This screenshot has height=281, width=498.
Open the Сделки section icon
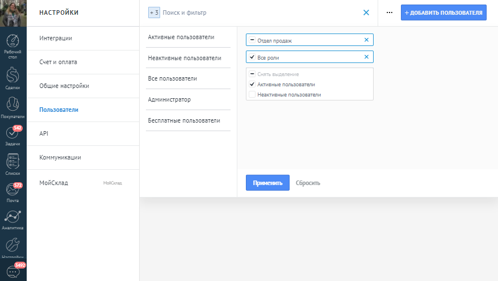point(12,77)
